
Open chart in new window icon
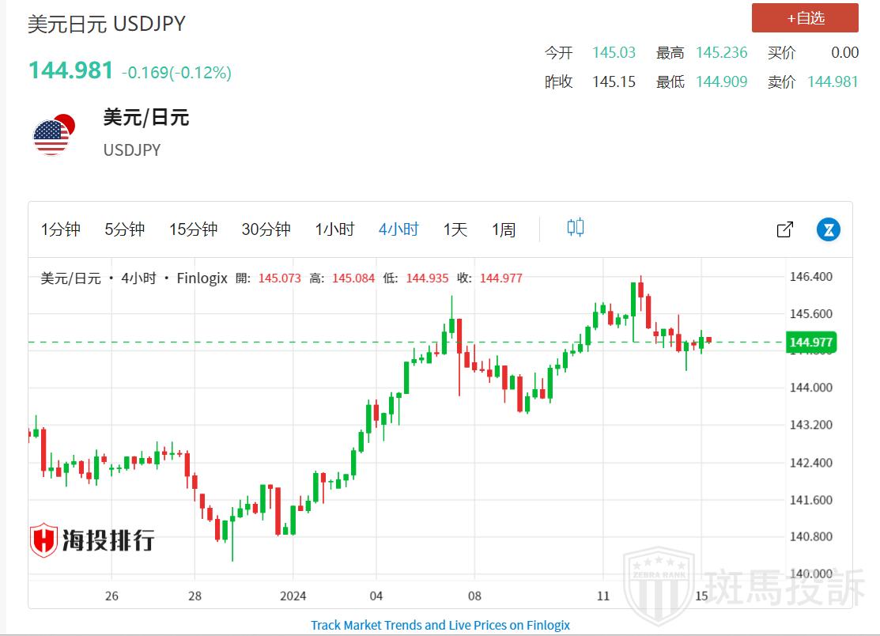[784, 229]
